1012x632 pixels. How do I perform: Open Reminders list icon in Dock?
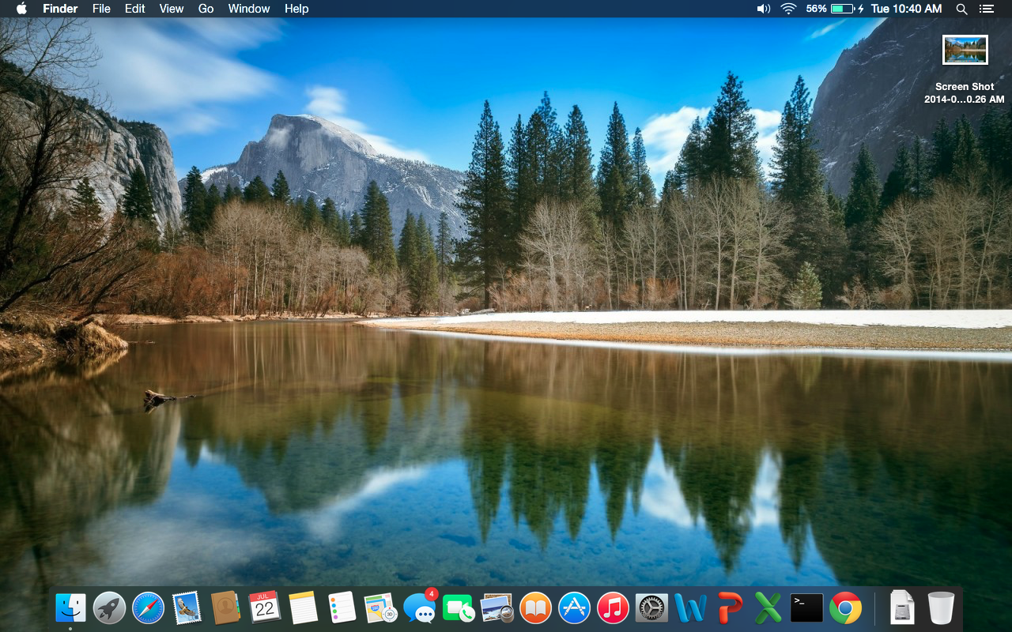point(342,608)
